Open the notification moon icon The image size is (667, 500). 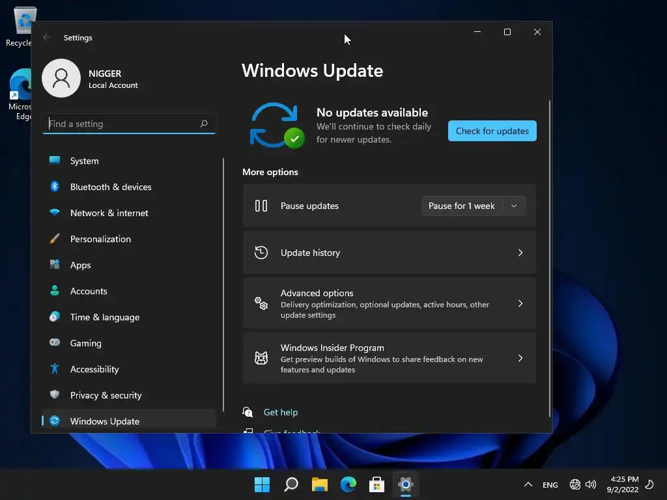point(649,484)
